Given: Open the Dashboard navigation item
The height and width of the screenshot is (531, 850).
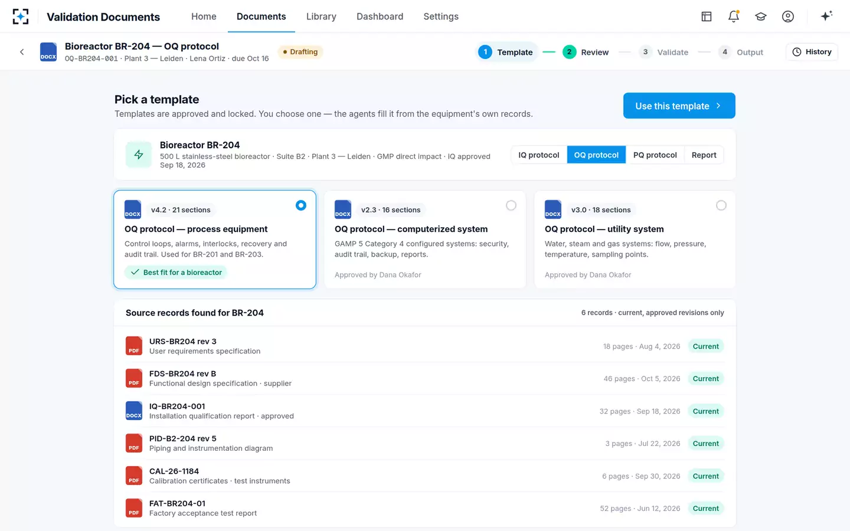Looking at the screenshot, I should pyautogui.click(x=380, y=17).
